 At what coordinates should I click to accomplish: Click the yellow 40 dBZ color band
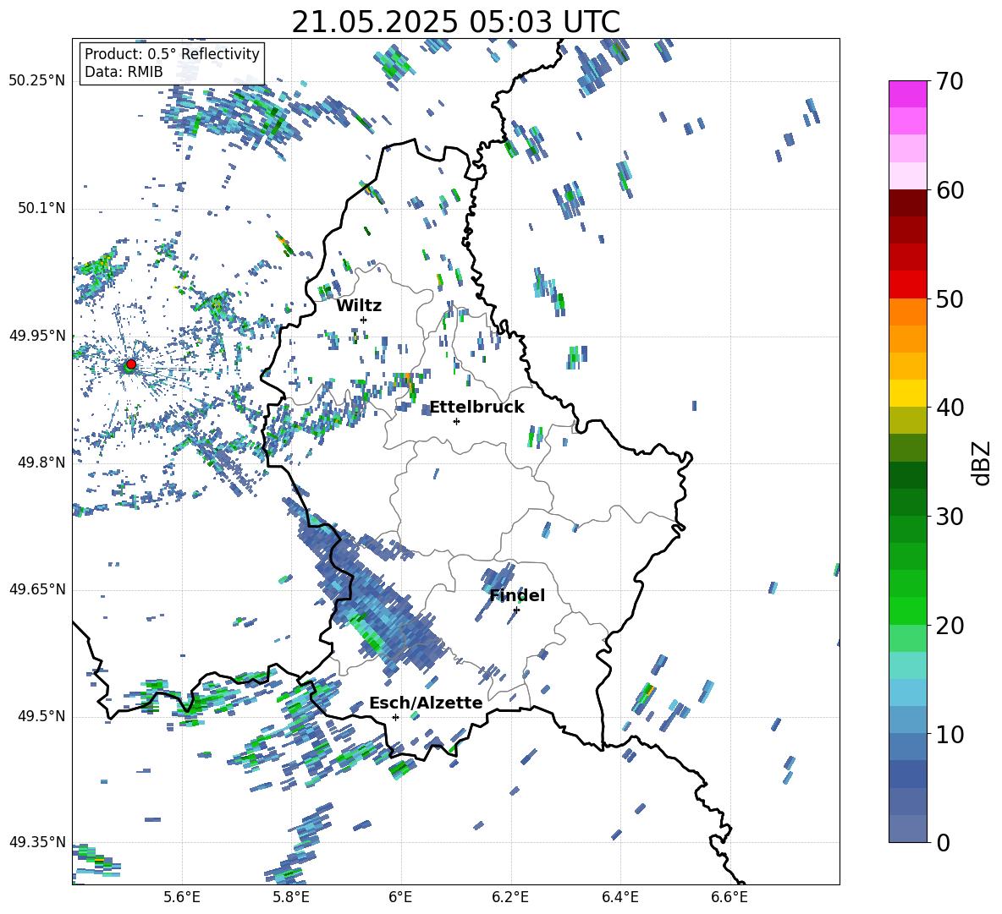(907, 393)
